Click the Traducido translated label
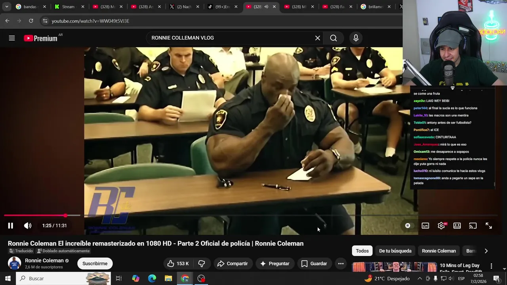507x285 pixels. click(x=21, y=251)
